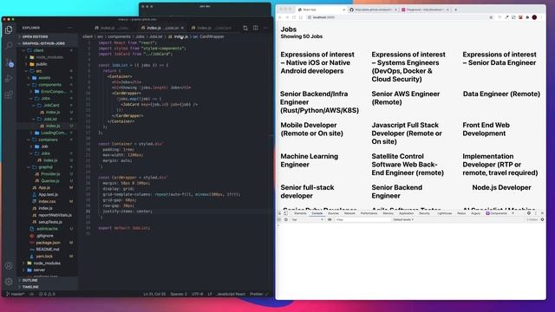Collapse the graphql folder
Viewport: 555px width, 312px height.
[x=45, y=167]
